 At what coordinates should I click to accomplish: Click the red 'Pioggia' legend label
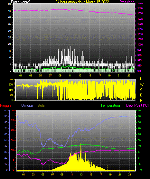pos(6,105)
